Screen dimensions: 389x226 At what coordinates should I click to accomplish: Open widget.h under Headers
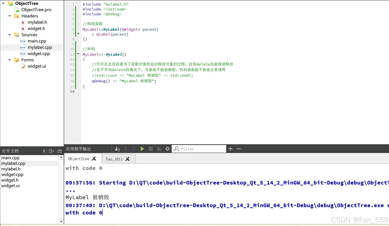(36, 29)
